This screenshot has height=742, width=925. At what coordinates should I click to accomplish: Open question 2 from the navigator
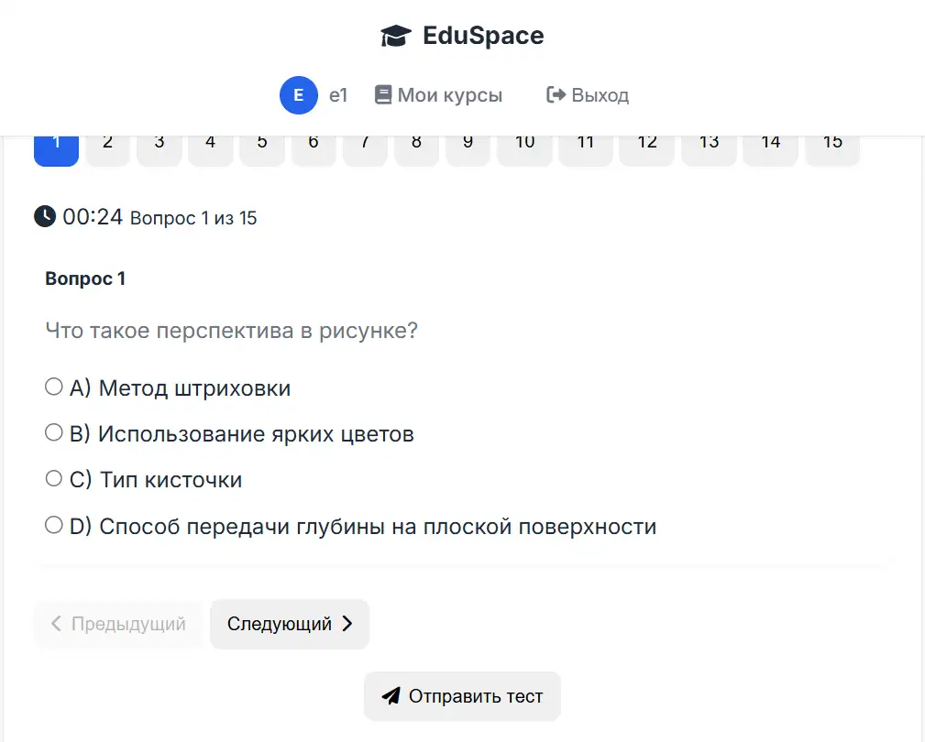pyautogui.click(x=107, y=145)
